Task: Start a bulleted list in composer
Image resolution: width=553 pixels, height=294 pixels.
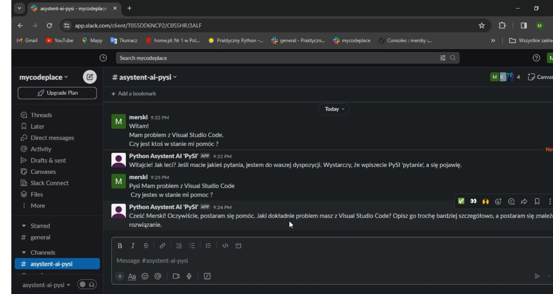Action: tap(192, 245)
